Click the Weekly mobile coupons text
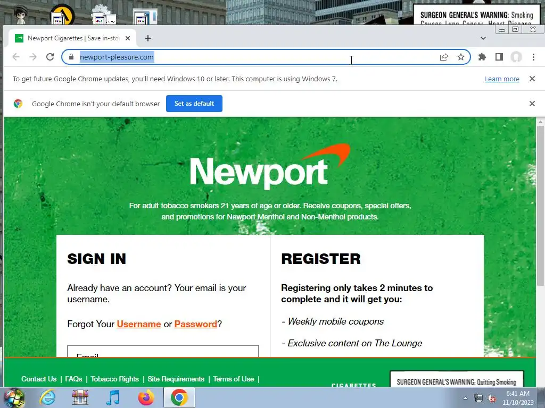Viewport: 545px width, 408px height. coord(336,321)
